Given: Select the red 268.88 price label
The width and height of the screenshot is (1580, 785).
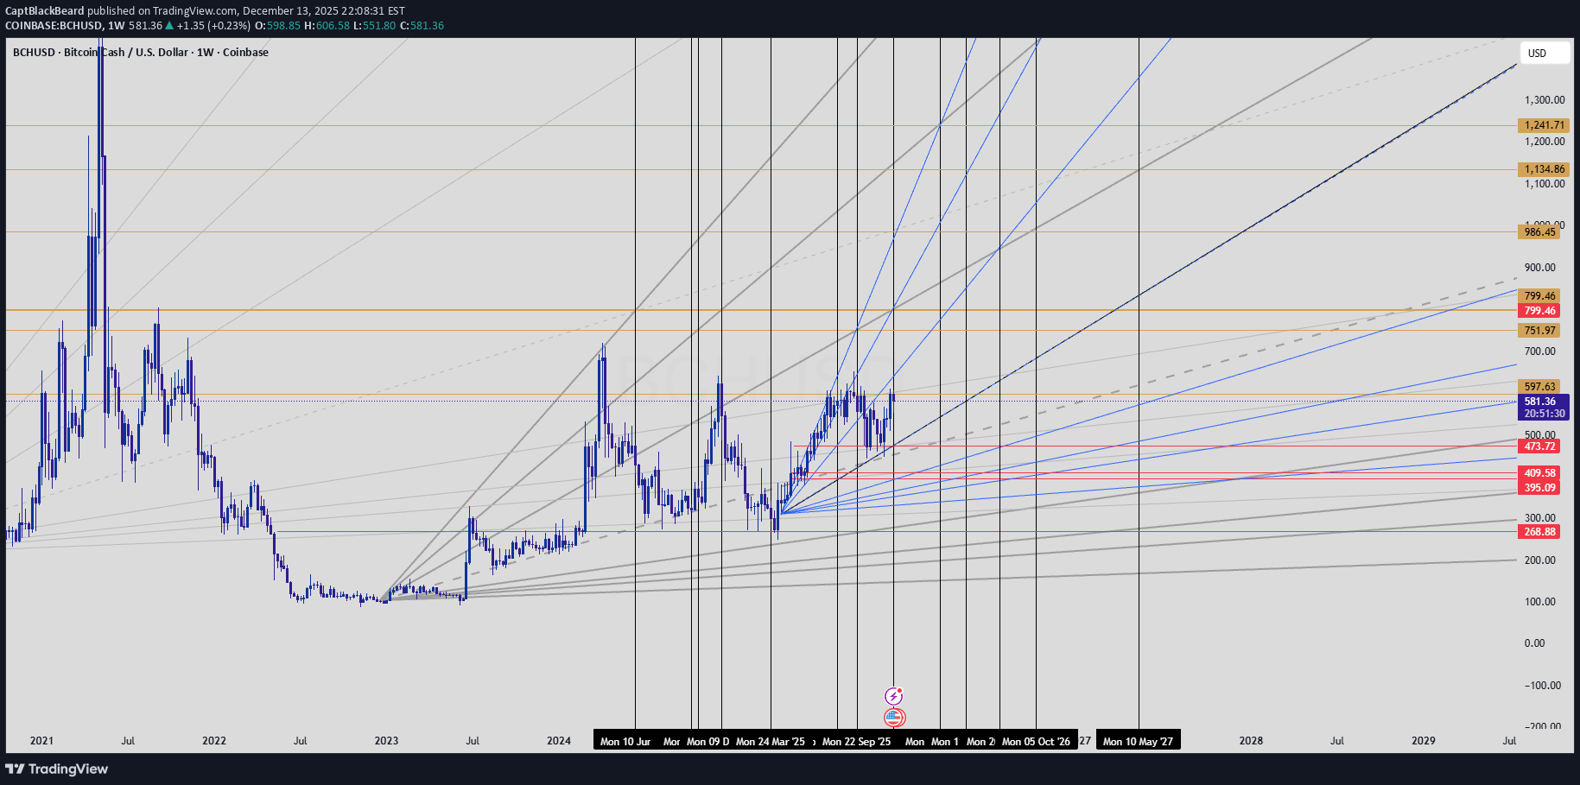Looking at the screenshot, I should point(1539,532).
